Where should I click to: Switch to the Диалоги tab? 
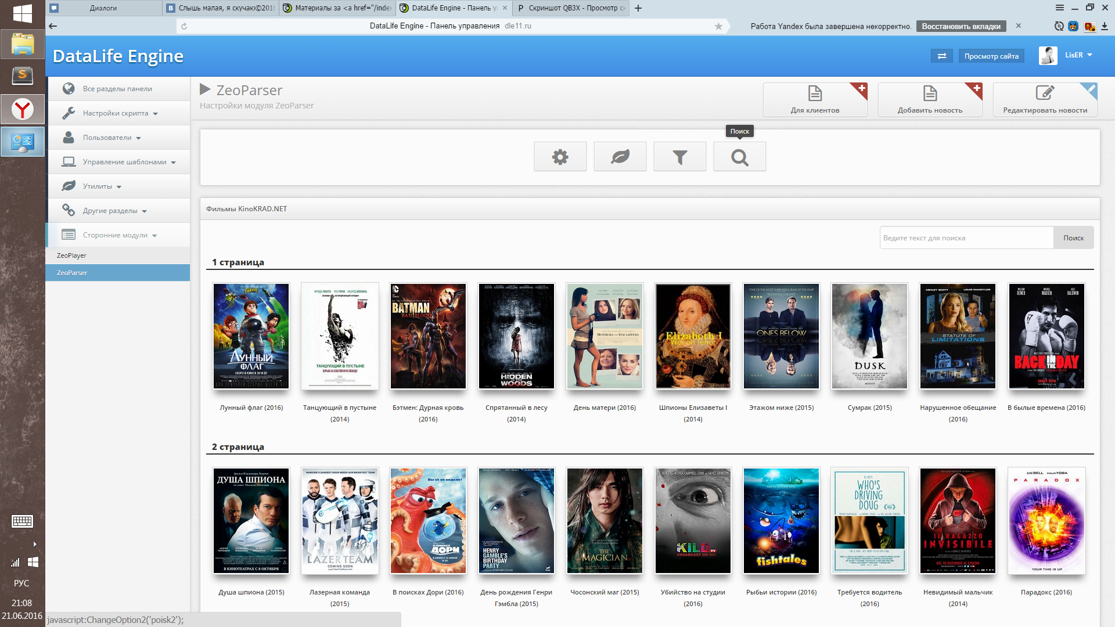104,8
